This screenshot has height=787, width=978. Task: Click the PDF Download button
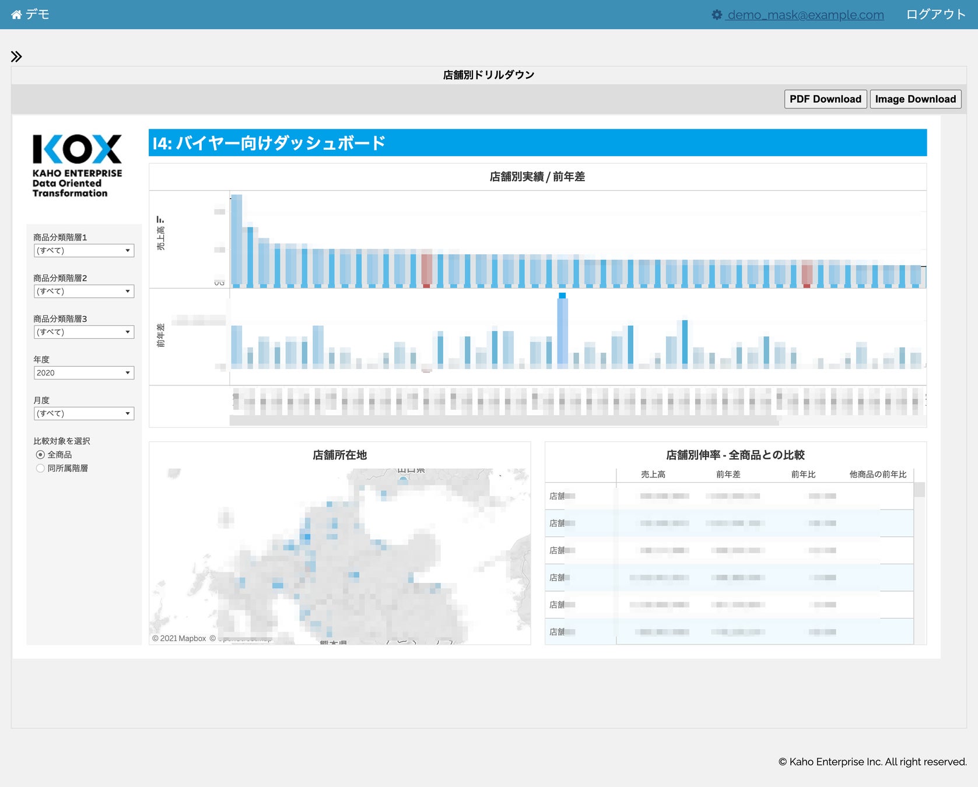coord(825,99)
